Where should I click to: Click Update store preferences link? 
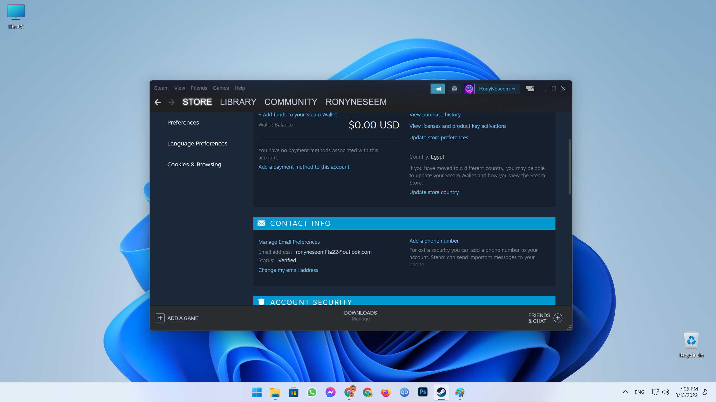(x=439, y=138)
